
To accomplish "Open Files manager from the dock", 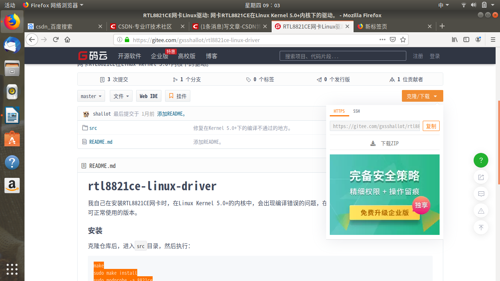I will [x=12, y=68].
